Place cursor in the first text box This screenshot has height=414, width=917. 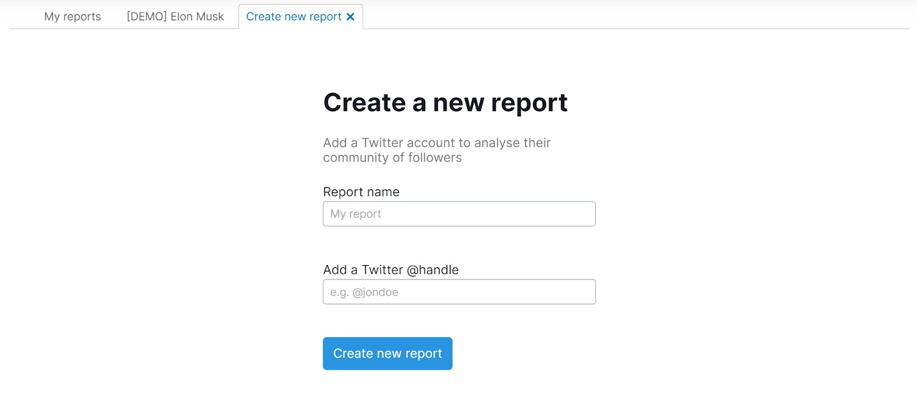[x=459, y=214]
